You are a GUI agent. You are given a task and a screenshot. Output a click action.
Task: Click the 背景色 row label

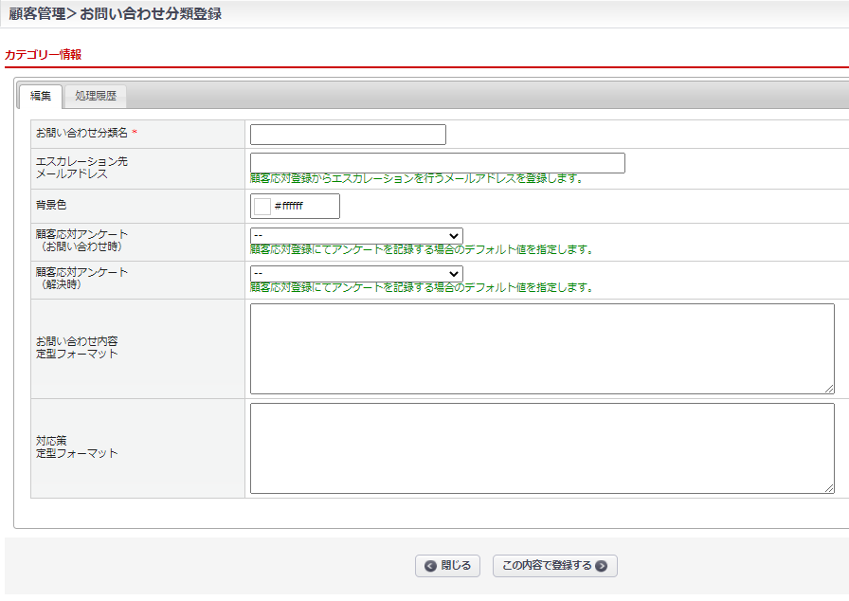click(x=51, y=204)
